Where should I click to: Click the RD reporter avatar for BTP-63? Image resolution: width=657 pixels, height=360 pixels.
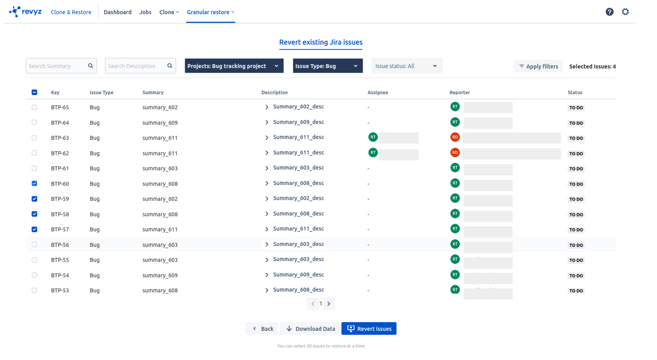pyautogui.click(x=455, y=137)
